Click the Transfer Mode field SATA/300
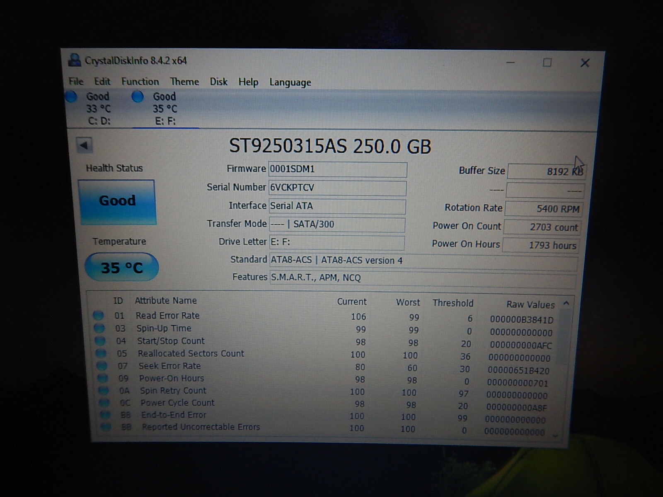Screen dimensions: 663x497 pos(337,224)
